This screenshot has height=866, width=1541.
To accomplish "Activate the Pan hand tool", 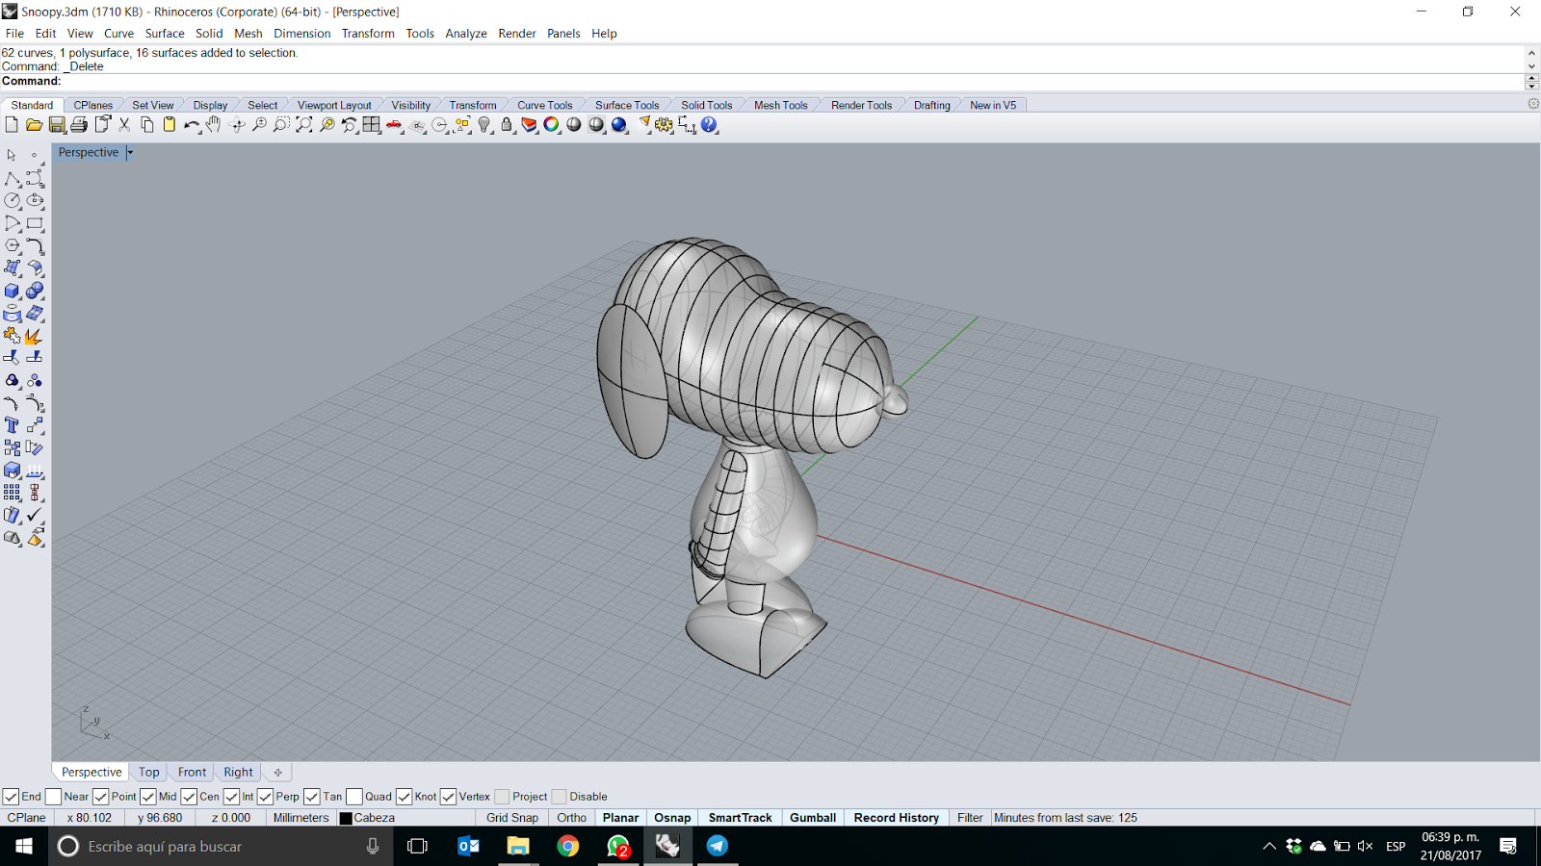I will point(213,125).
